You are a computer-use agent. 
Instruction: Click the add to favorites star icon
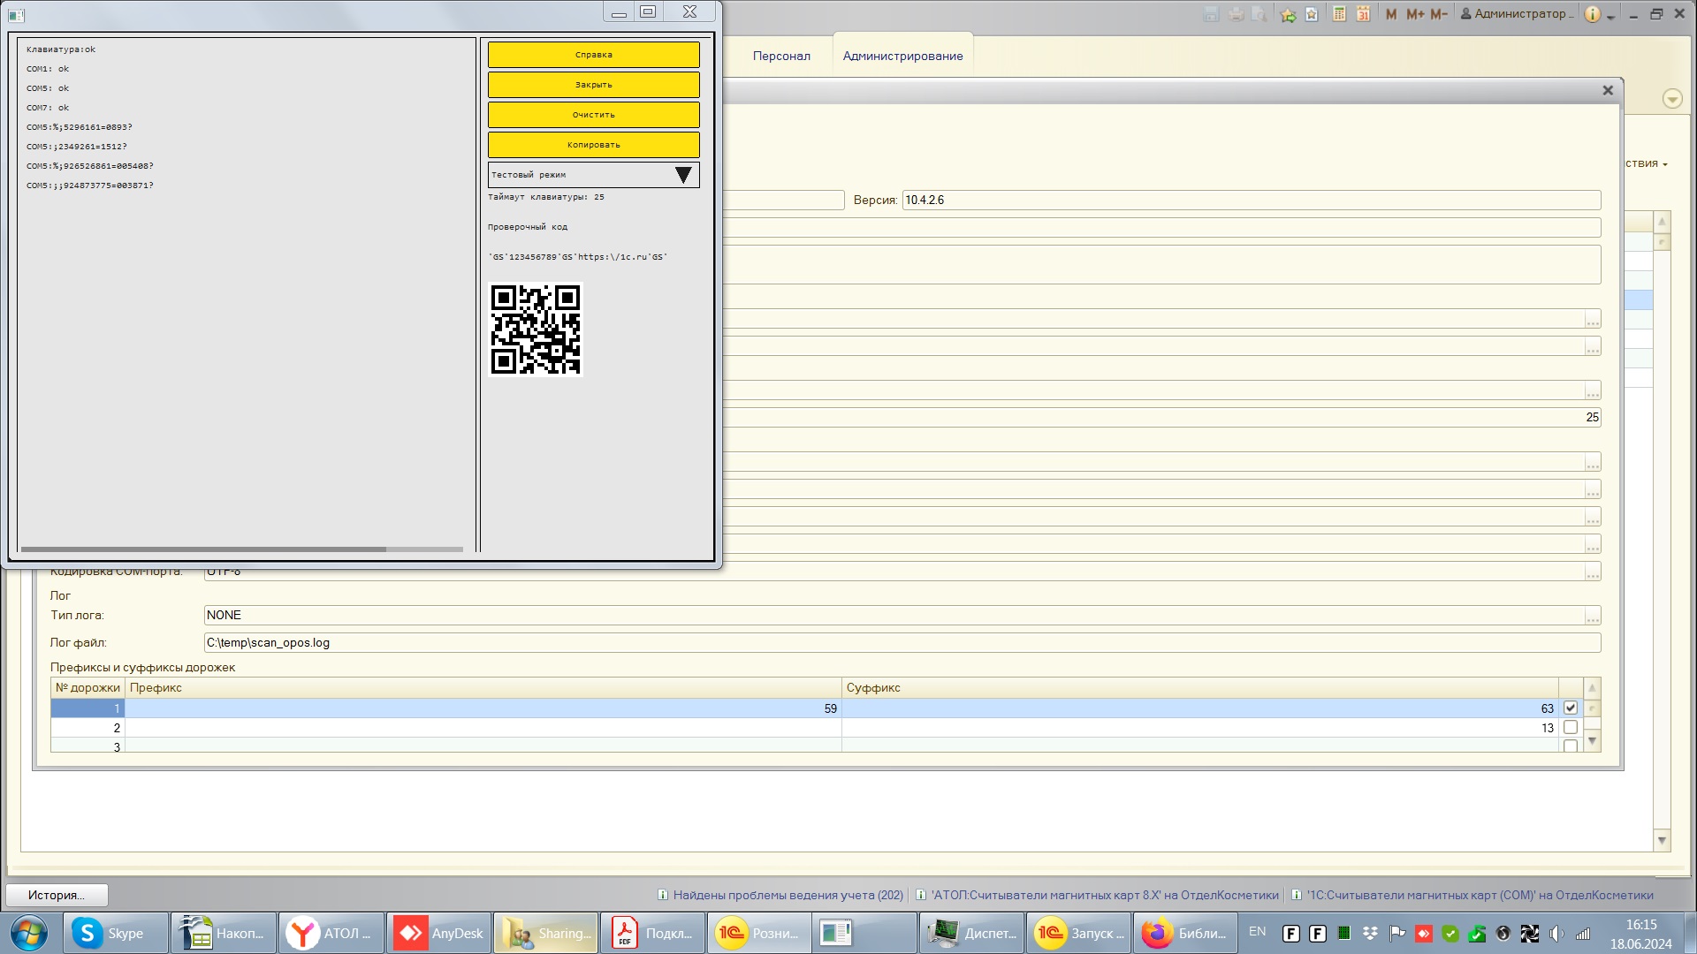tap(1288, 14)
